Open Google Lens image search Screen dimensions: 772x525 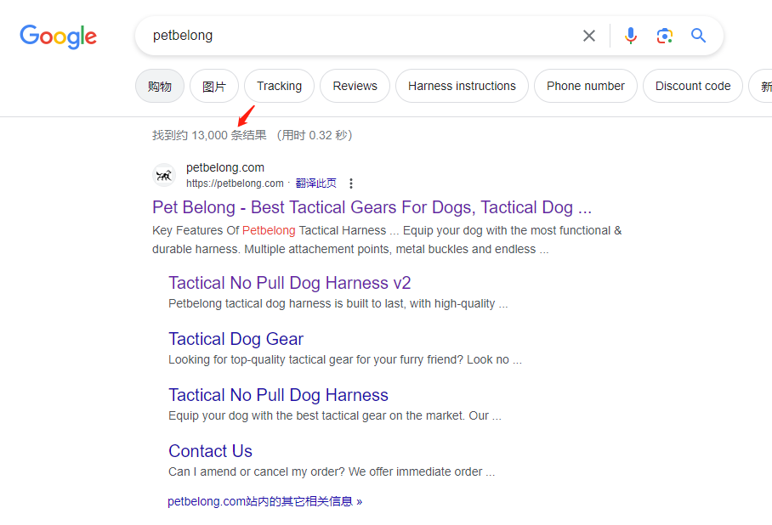pos(665,36)
